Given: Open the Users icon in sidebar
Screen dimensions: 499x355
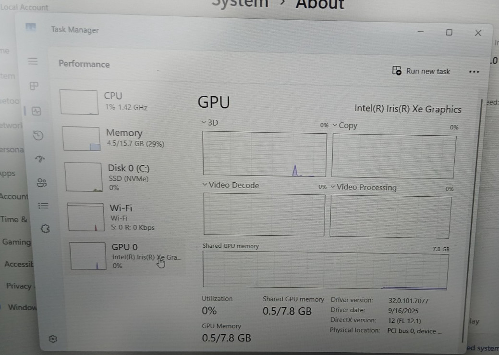Looking at the screenshot, I should click(x=42, y=182).
